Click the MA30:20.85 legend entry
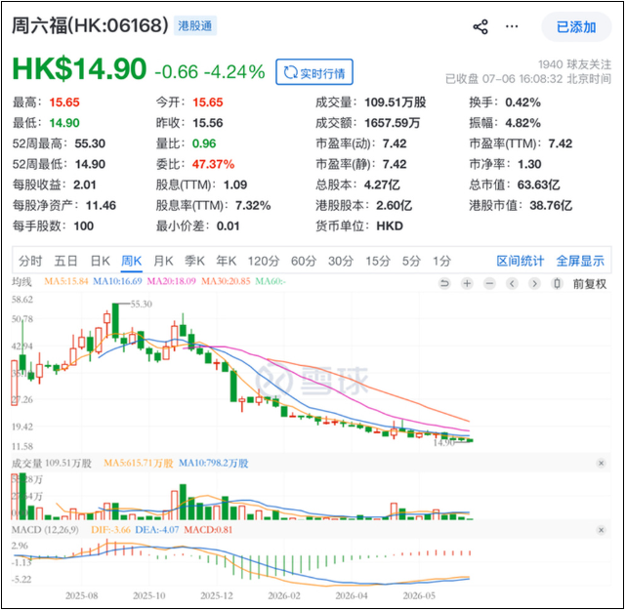Screen dimensions: 626x611 226,281
